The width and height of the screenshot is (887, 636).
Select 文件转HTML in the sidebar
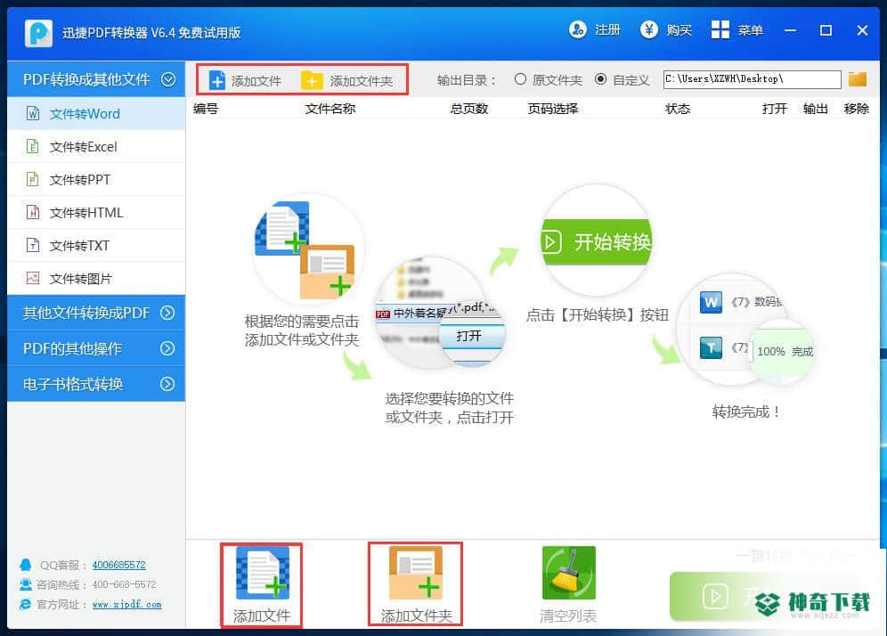point(96,212)
